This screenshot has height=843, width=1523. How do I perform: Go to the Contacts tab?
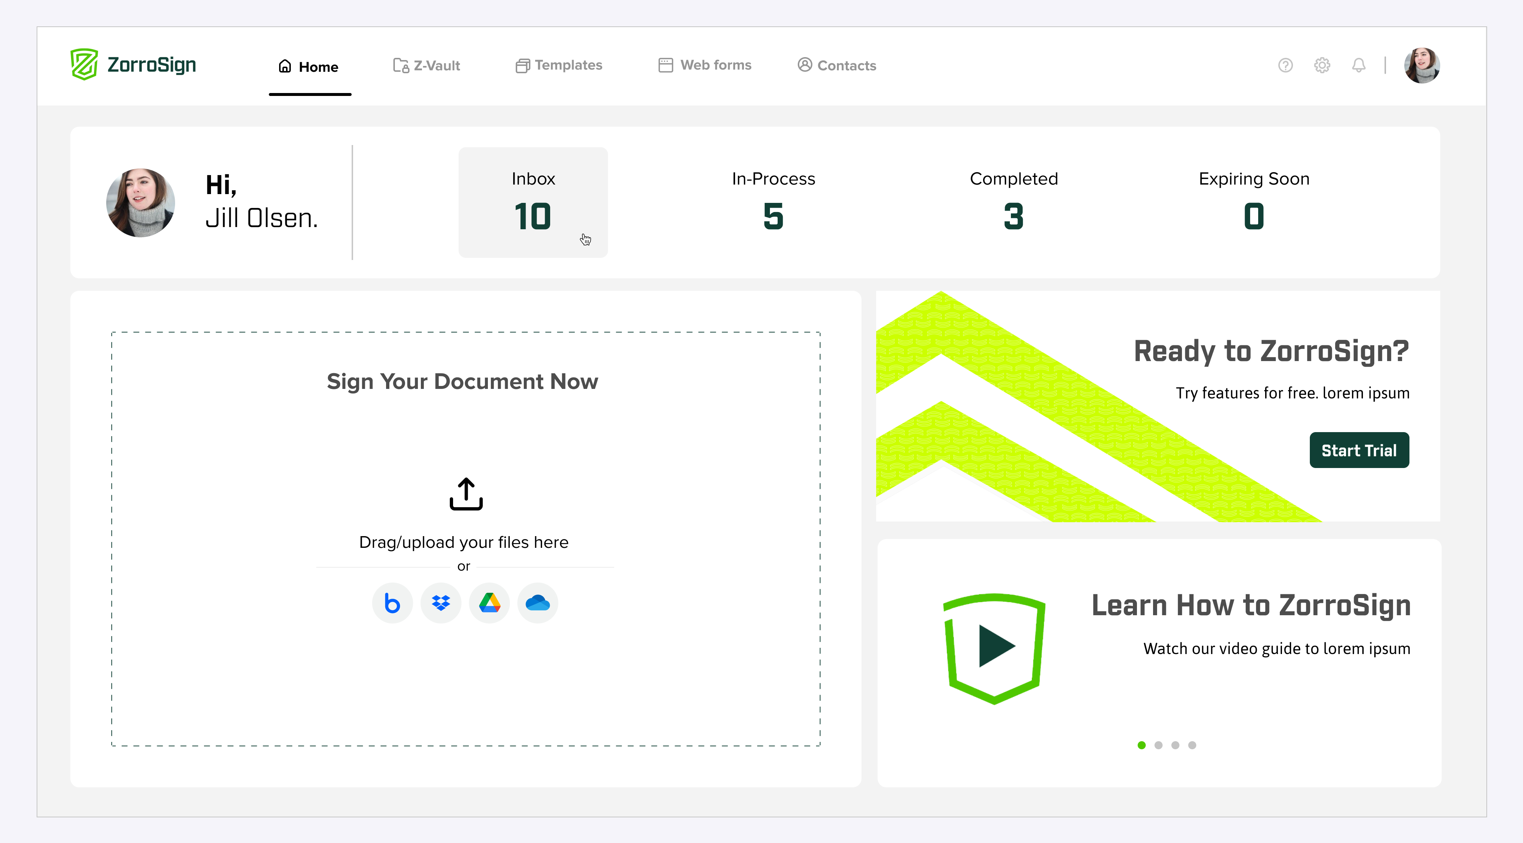click(x=837, y=66)
